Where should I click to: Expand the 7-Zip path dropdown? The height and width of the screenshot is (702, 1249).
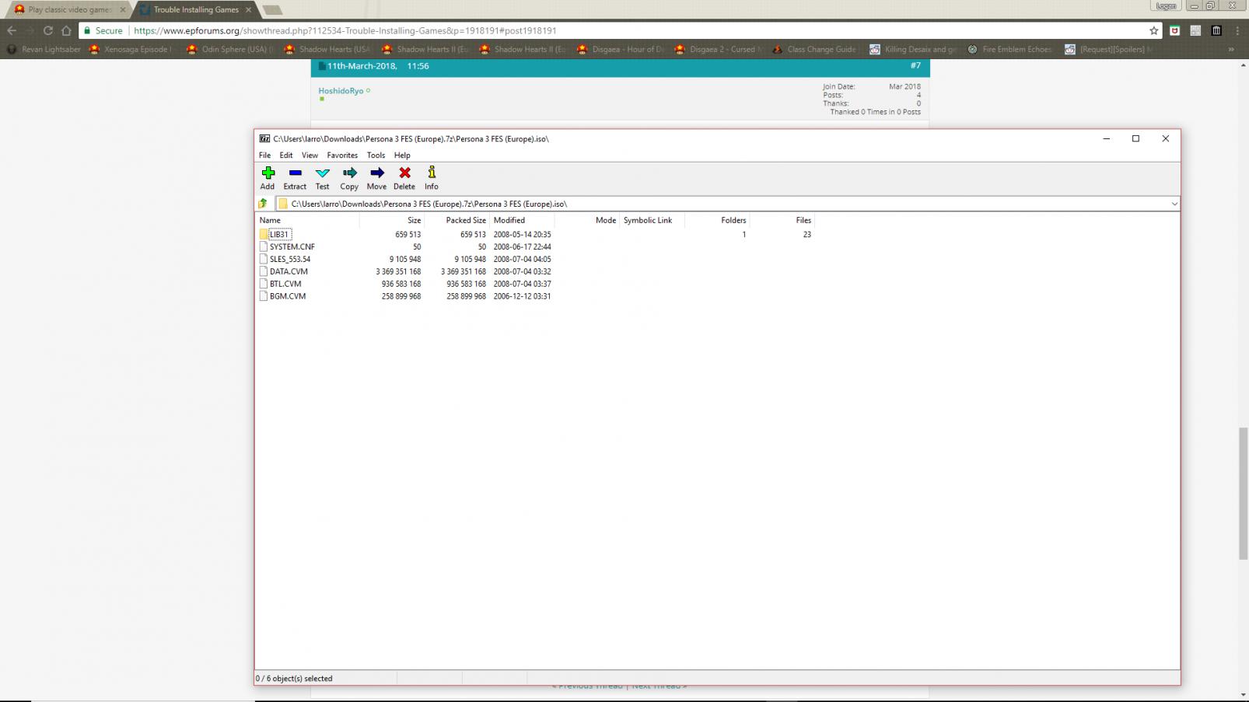point(1174,204)
